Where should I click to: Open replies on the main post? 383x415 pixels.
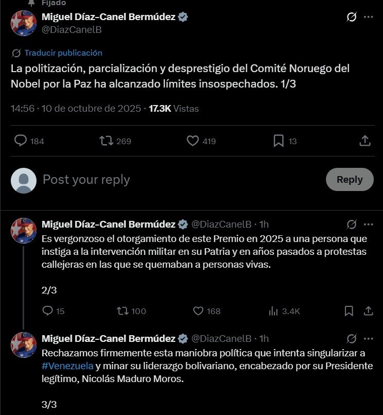pos(21,141)
